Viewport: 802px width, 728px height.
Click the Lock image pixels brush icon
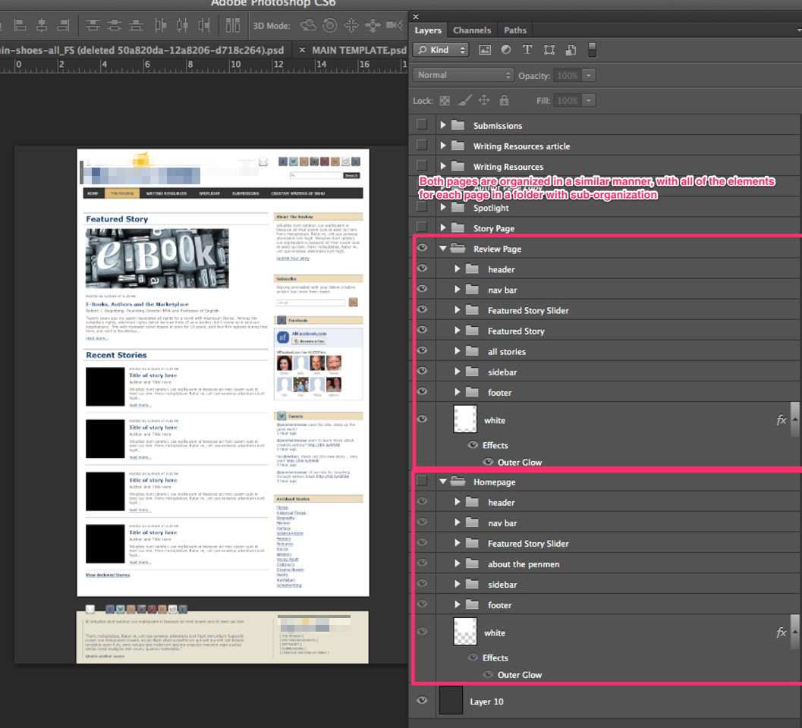(x=464, y=100)
